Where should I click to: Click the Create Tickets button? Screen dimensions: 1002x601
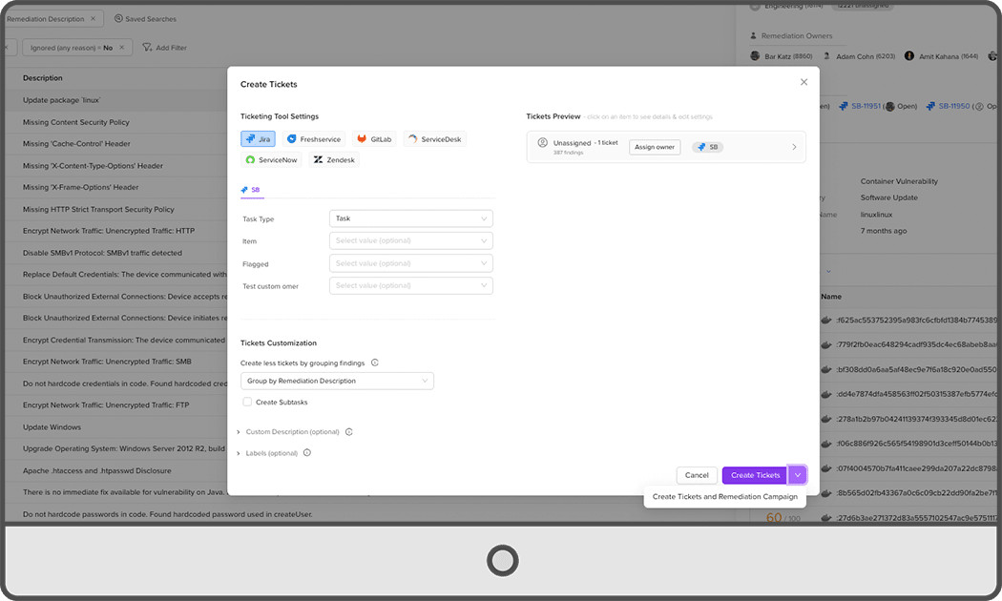pos(756,475)
